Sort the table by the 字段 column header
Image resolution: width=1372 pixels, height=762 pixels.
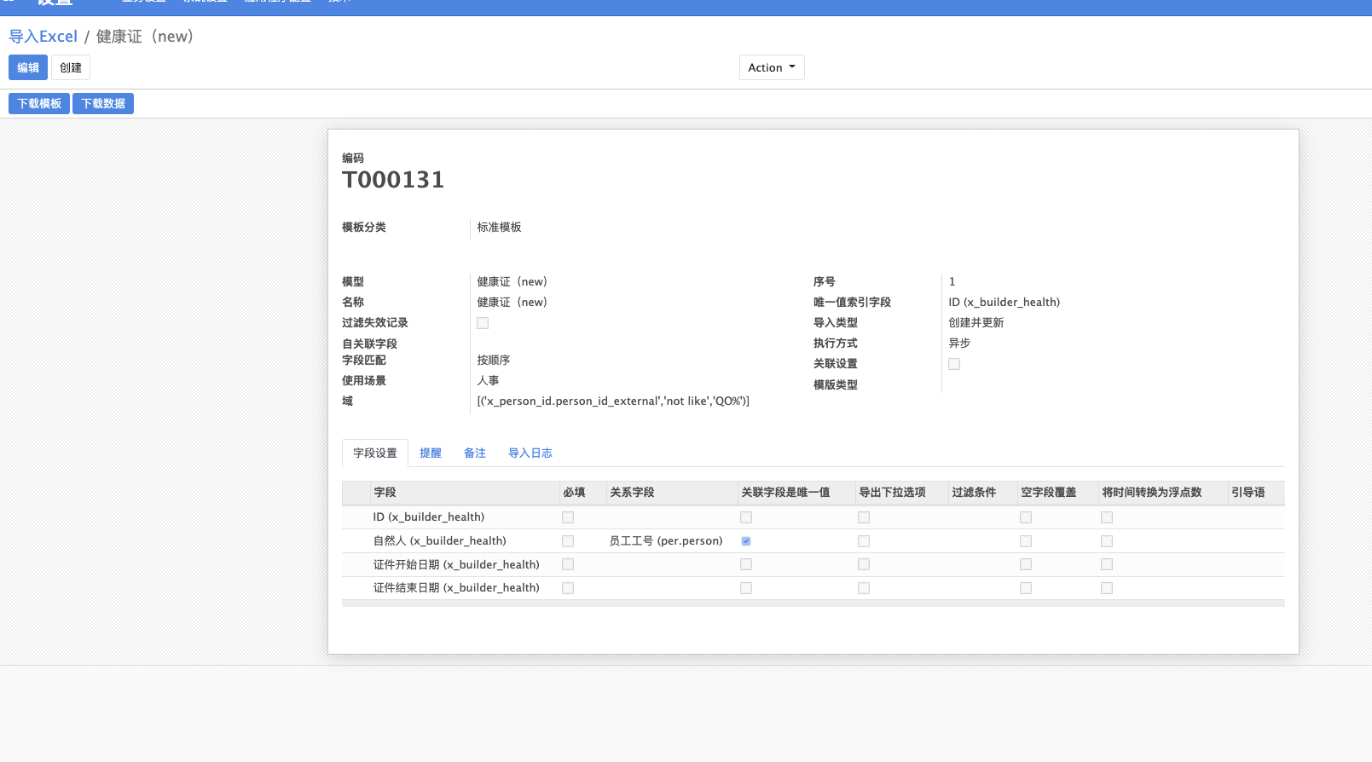[385, 493]
